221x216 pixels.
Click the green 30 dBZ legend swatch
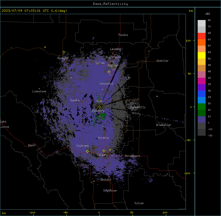(202, 107)
